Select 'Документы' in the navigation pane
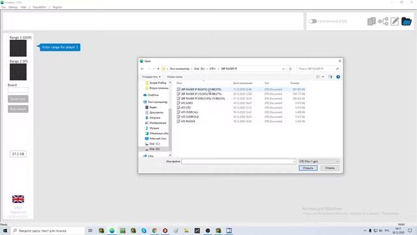Image resolution: width=417 pixels, height=235 pixels. pyautogui.click(x=156, y=112)
